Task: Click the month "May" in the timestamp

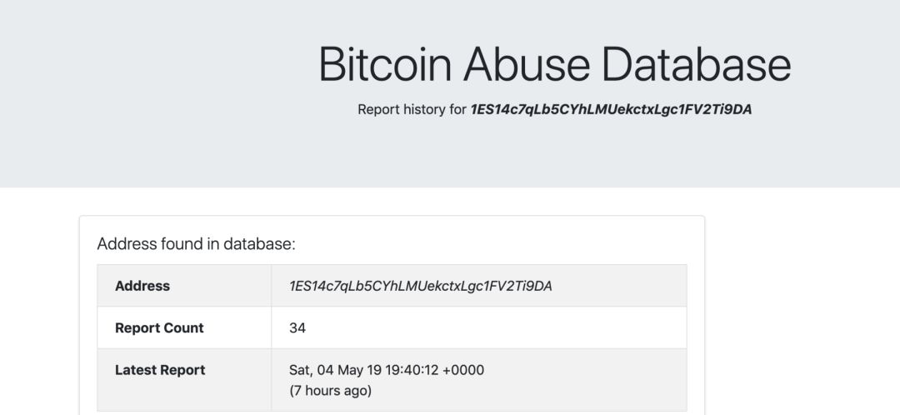Action: point(348,370)
